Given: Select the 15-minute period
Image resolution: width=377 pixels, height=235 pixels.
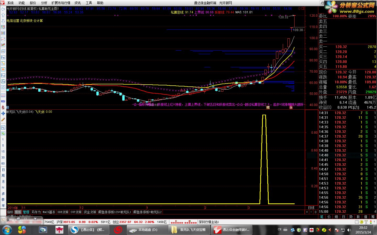Looking at the screenshot, I should click(3, 152).
